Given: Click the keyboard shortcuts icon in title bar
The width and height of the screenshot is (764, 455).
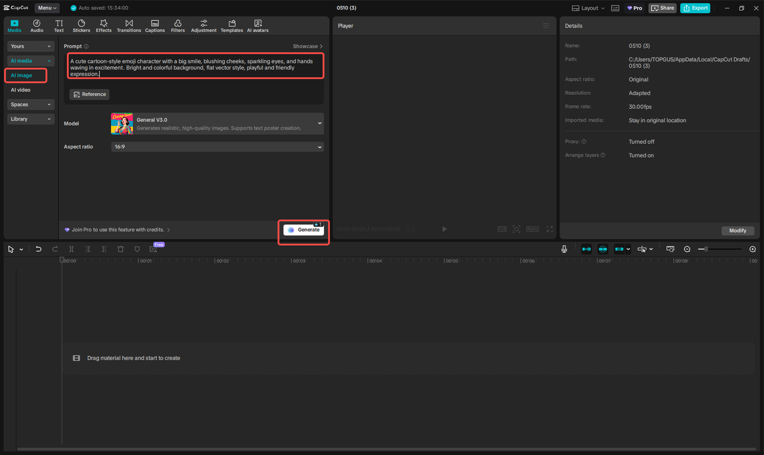Looking at the screenshot, I should [615, 8].
